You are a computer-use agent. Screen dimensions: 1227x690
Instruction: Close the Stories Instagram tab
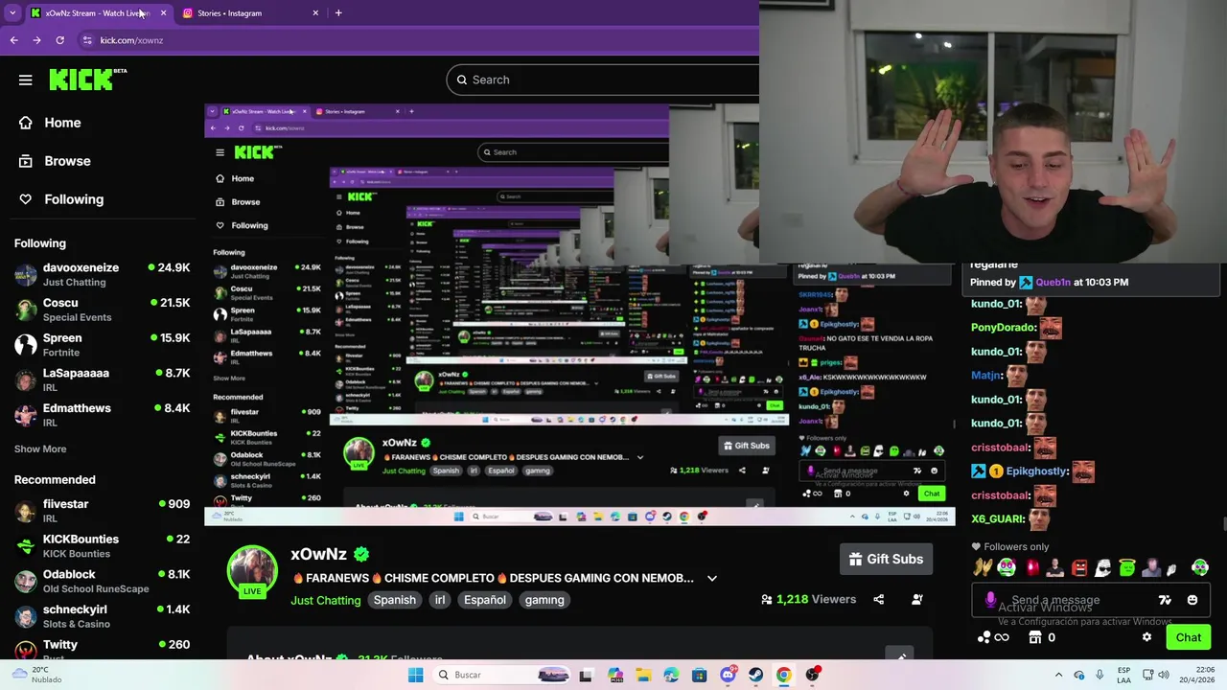[315, 13]
